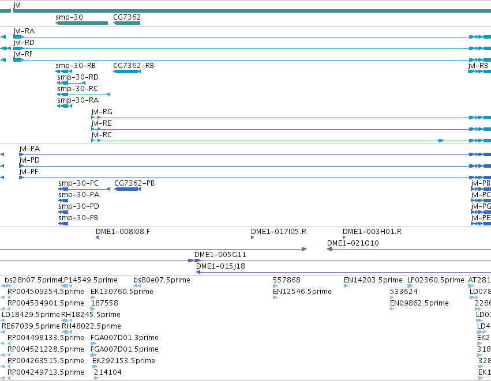Click EST label 187558
491x381 pixels.
coord(104,303)
